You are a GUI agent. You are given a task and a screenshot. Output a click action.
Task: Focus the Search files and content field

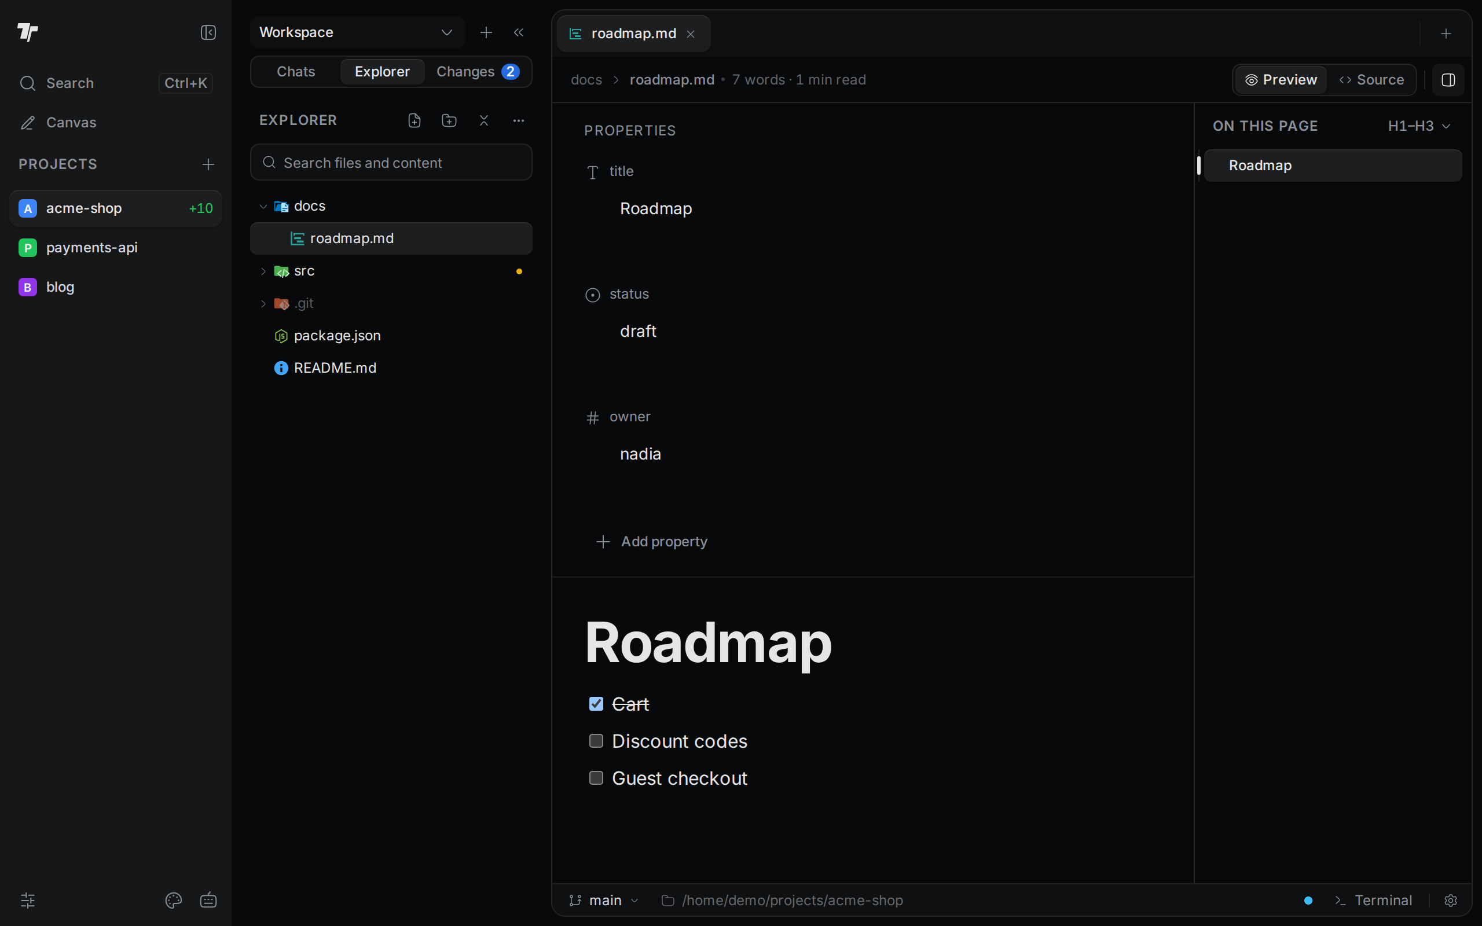(391, 162)
